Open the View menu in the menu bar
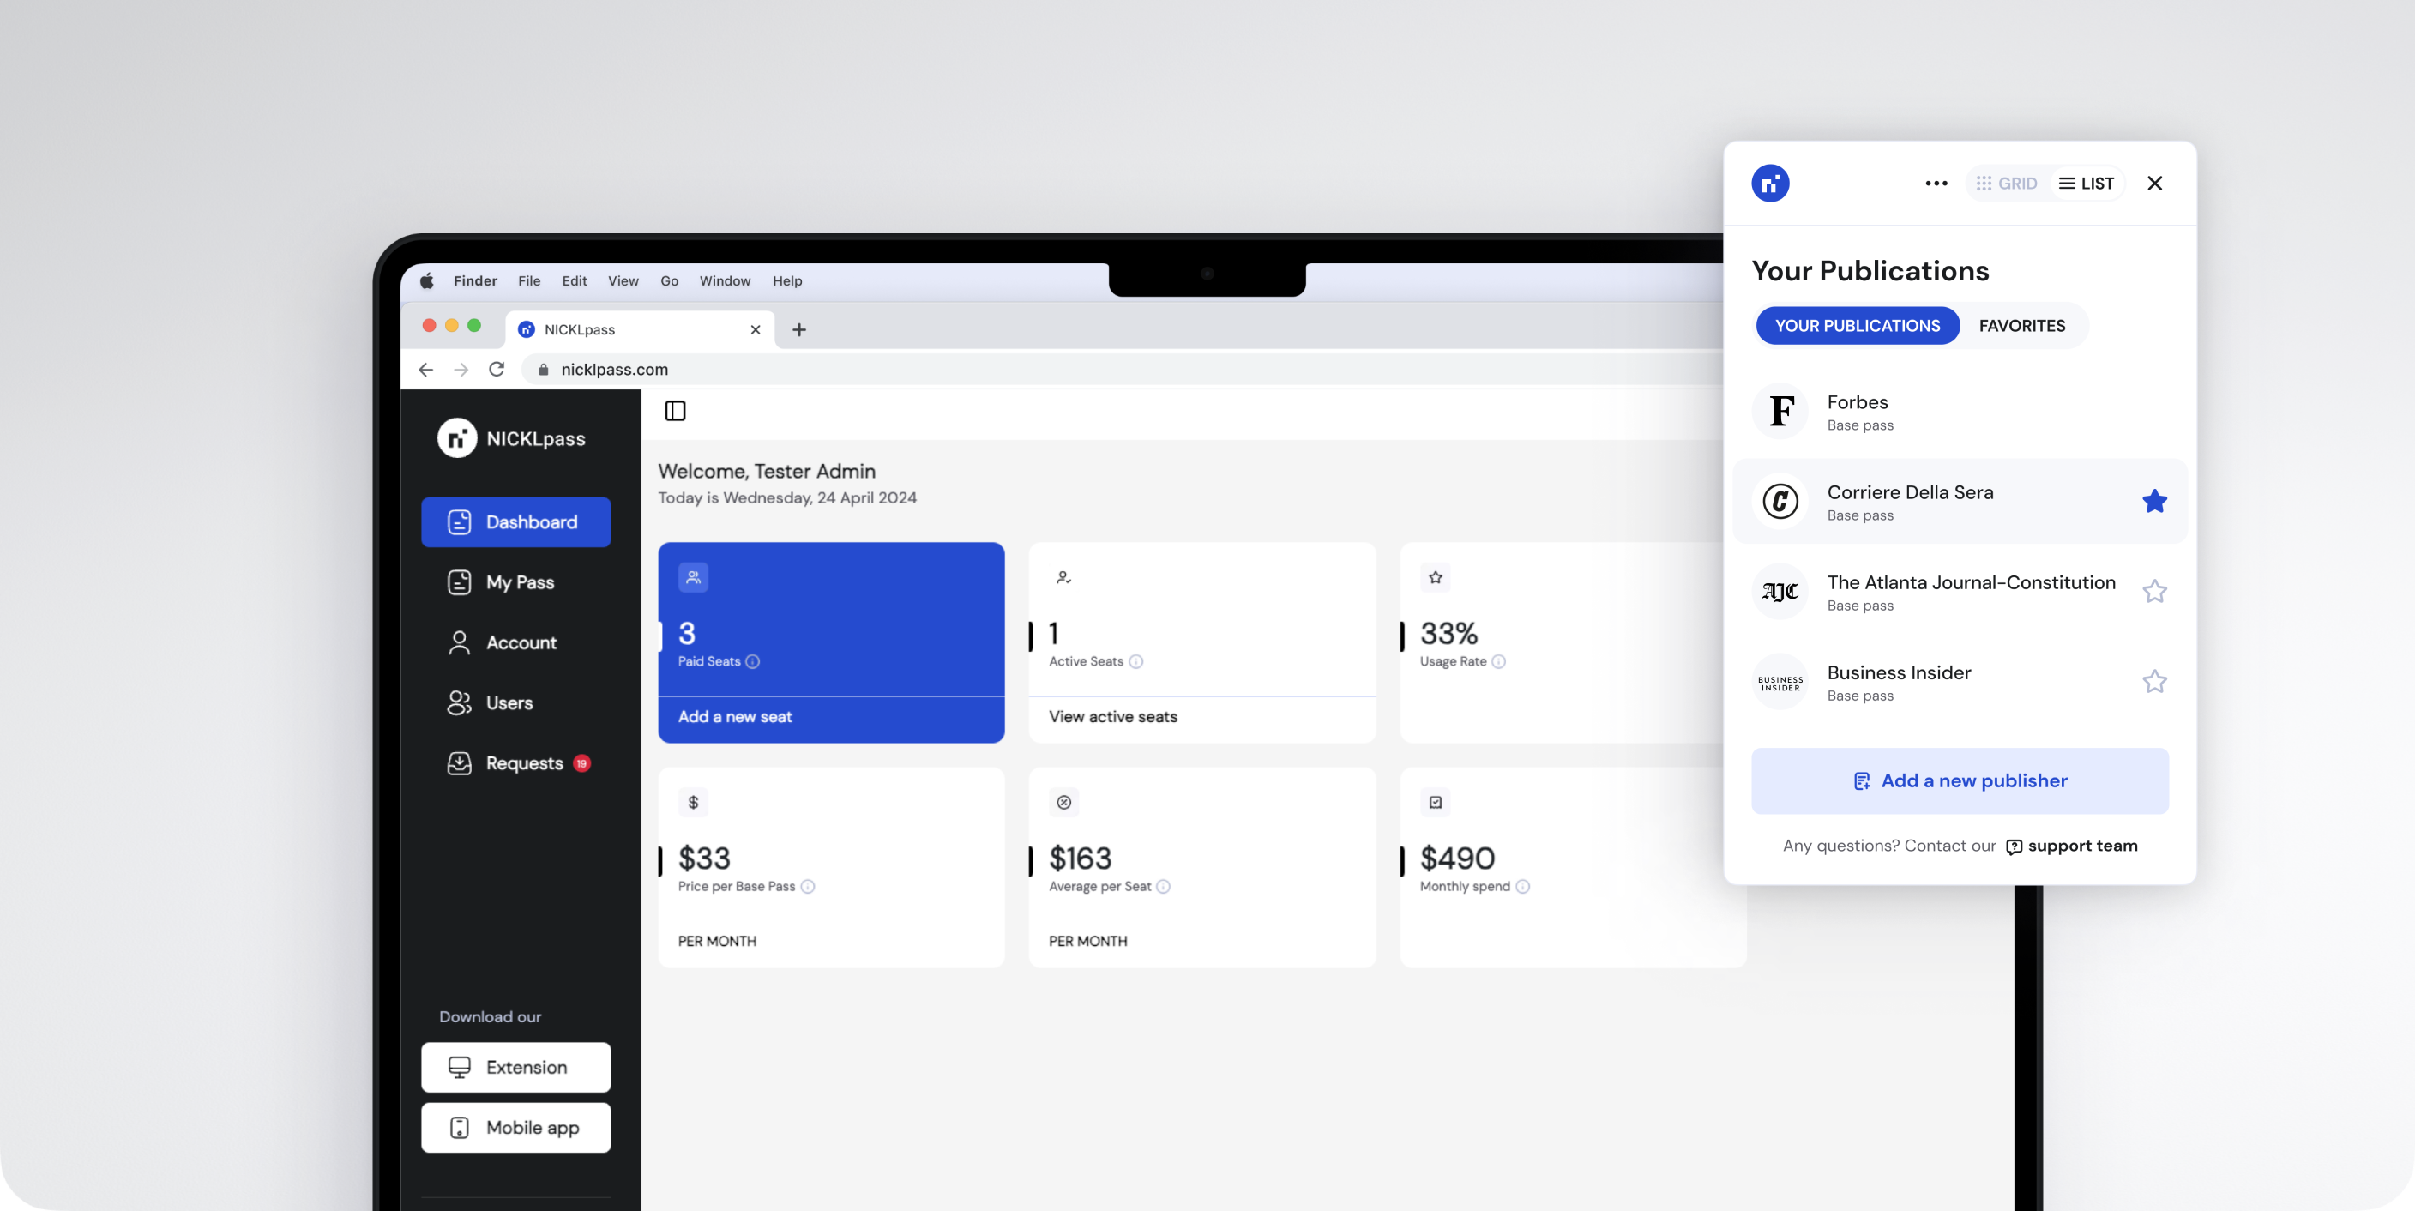Screen dimensions: 2415x1211 click(x=623, y=281)
